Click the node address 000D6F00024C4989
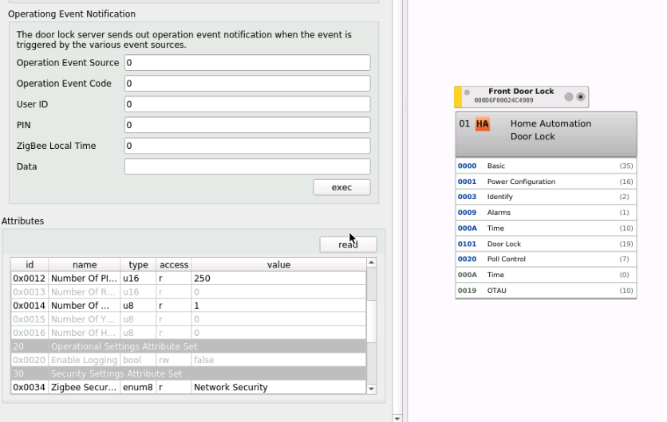Image resolution: width=667 pixels, height=422 pixels. coord(503,100)
